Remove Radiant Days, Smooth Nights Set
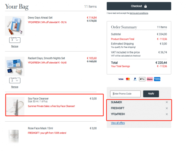This screenshot has width=192, height=151. pos(15,87)
